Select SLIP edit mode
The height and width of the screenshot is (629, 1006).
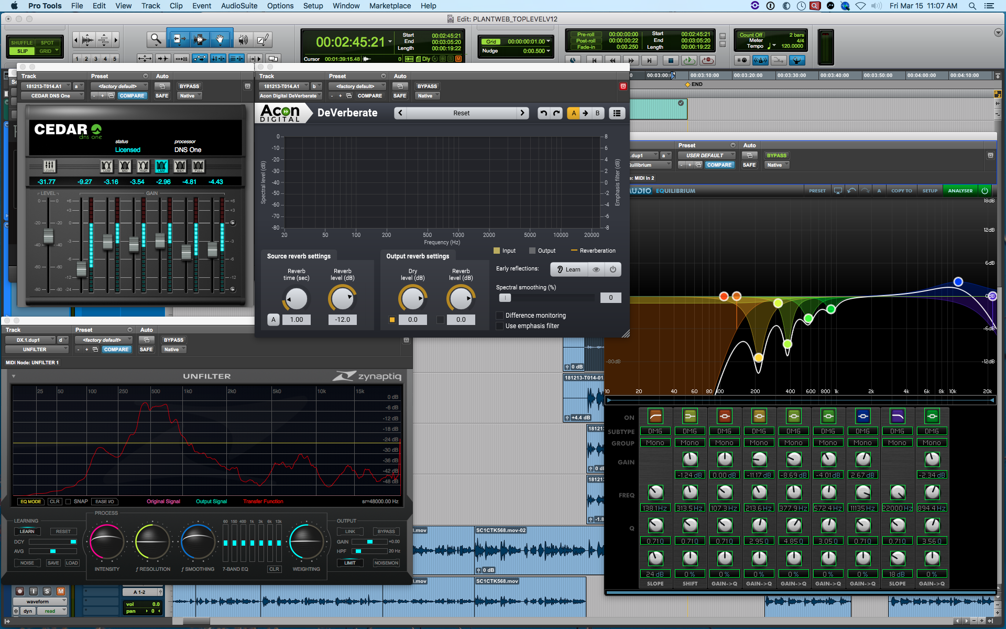(x=23, y=51)
